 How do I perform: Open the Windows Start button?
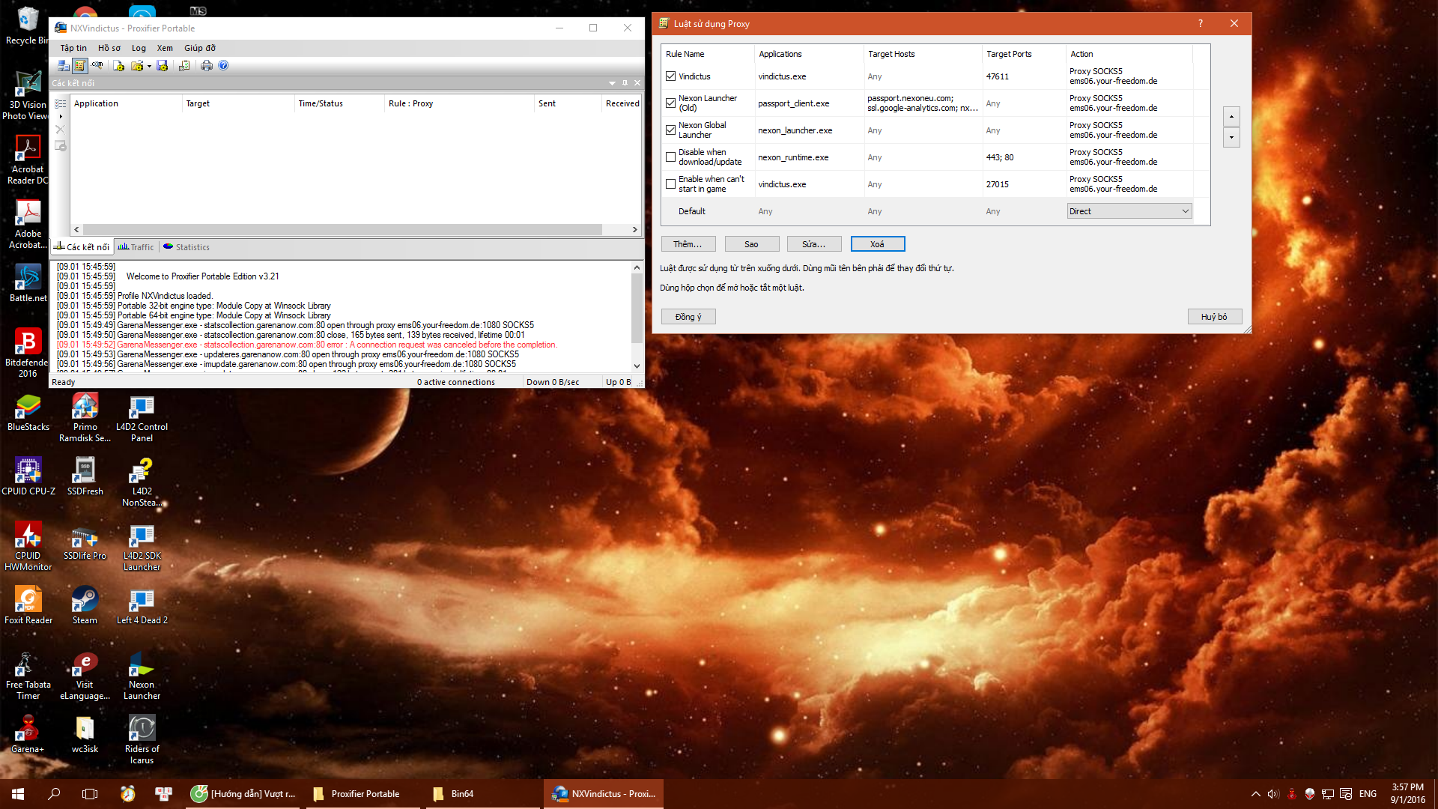pyautogui.click(x=18, y=794)
